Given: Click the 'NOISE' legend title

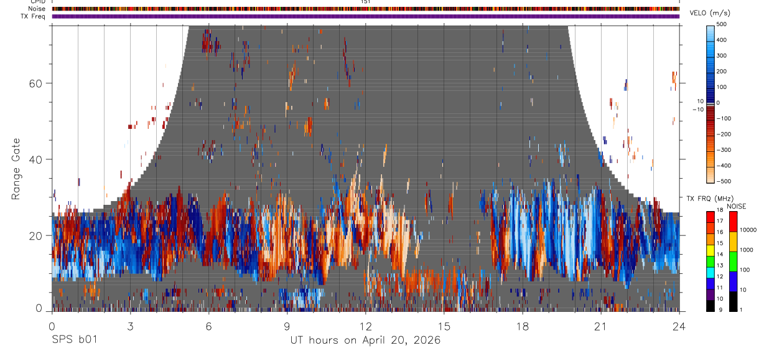Looking at the screenshot, I should click(x=737, y=206).
